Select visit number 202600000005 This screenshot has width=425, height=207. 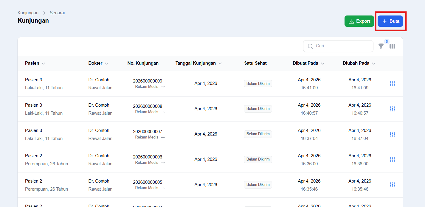148,182
